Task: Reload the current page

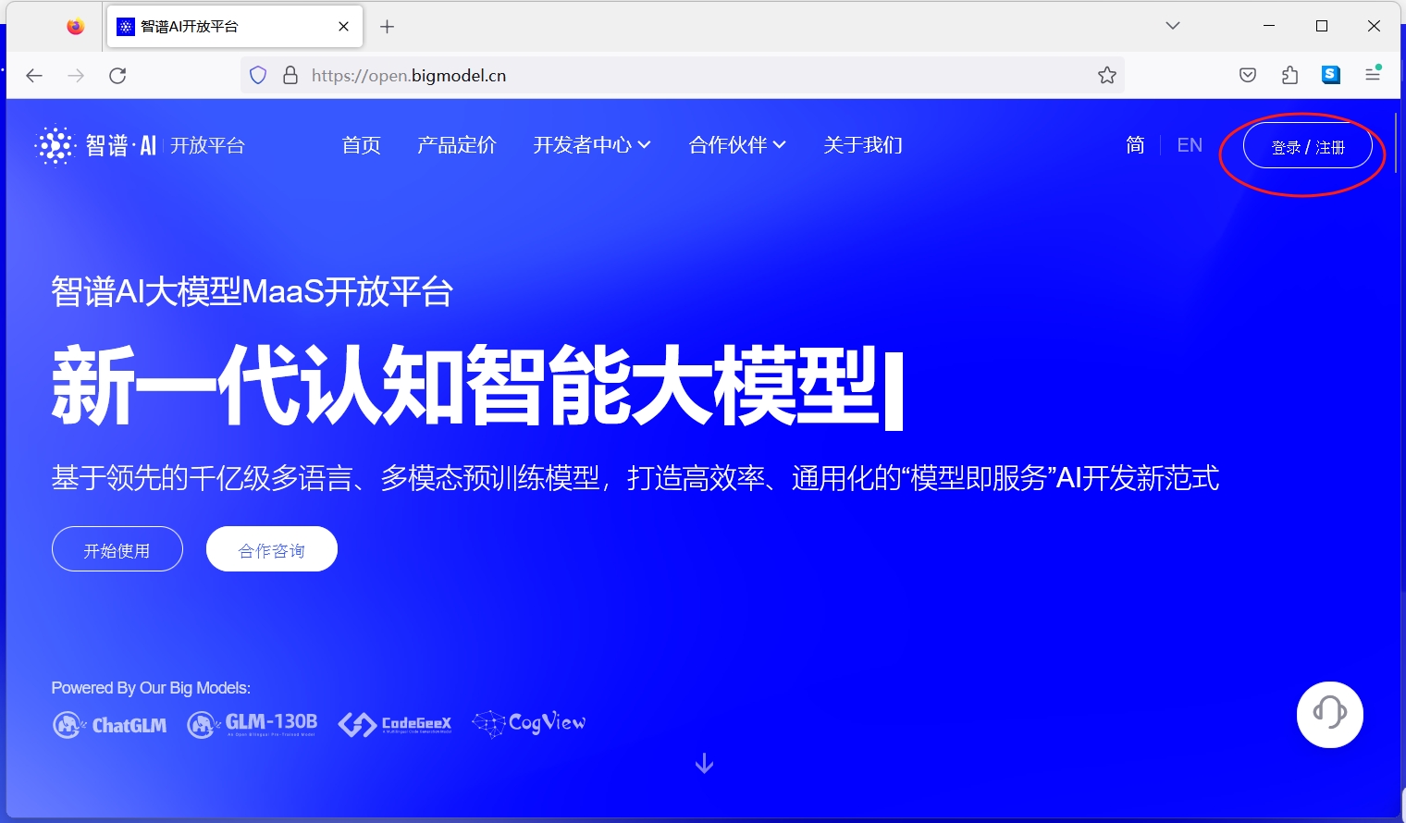Action: [x=117, y=76]
